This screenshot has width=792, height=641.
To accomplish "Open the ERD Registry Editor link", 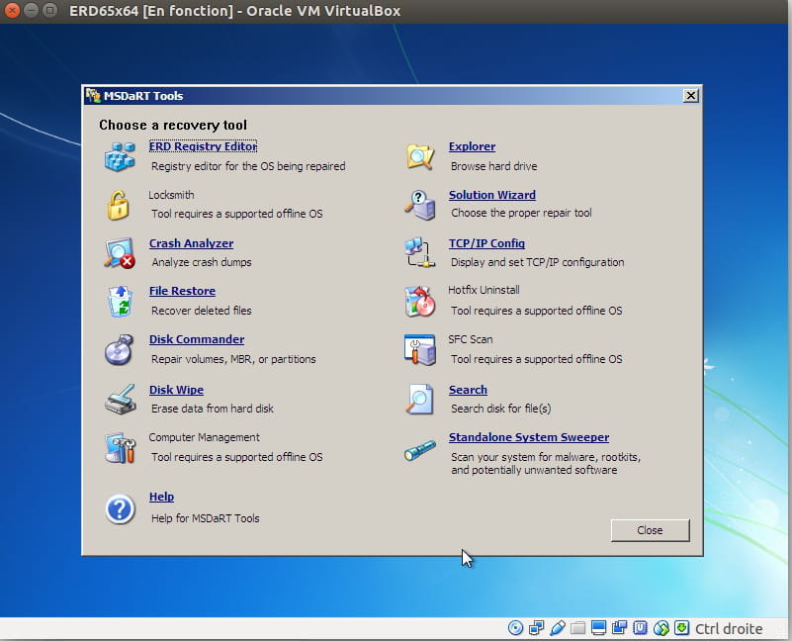I will point(203,146).
